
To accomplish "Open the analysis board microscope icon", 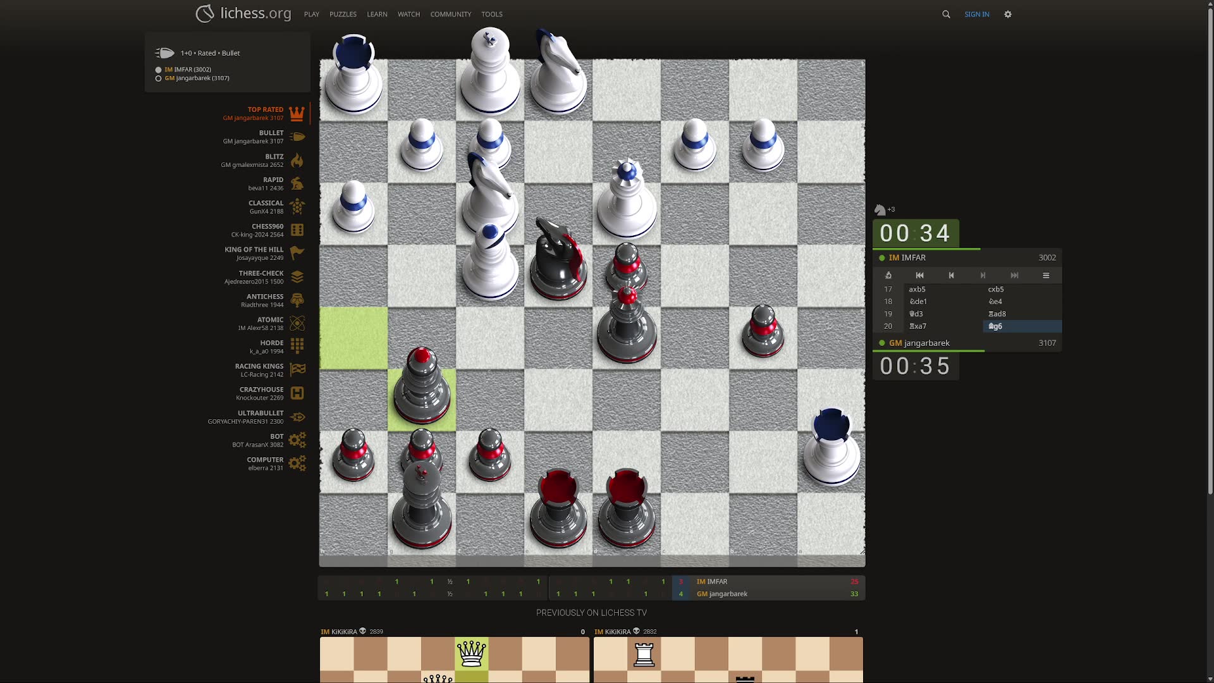I will tap(888, 275).
